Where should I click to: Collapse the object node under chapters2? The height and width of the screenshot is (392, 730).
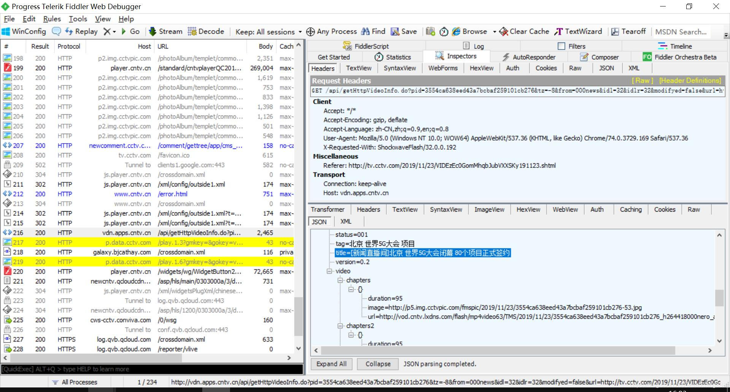click(351, 335)
